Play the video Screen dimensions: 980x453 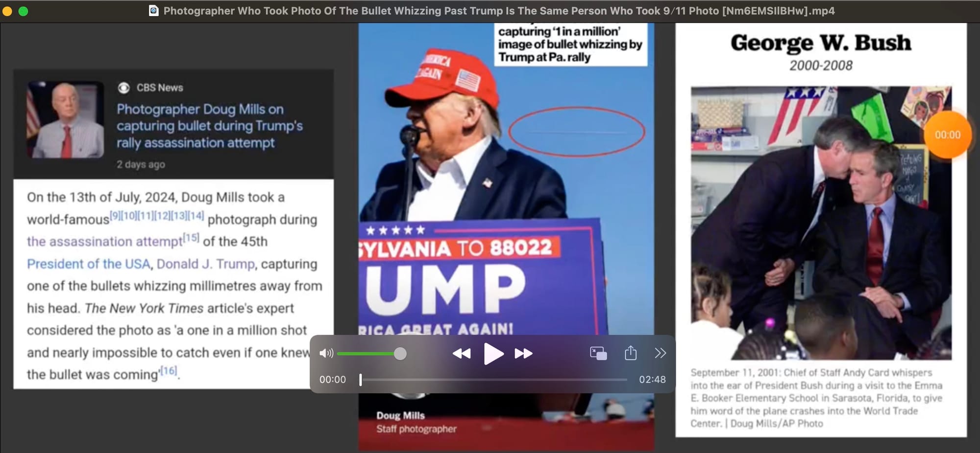[x=493, y=354]
